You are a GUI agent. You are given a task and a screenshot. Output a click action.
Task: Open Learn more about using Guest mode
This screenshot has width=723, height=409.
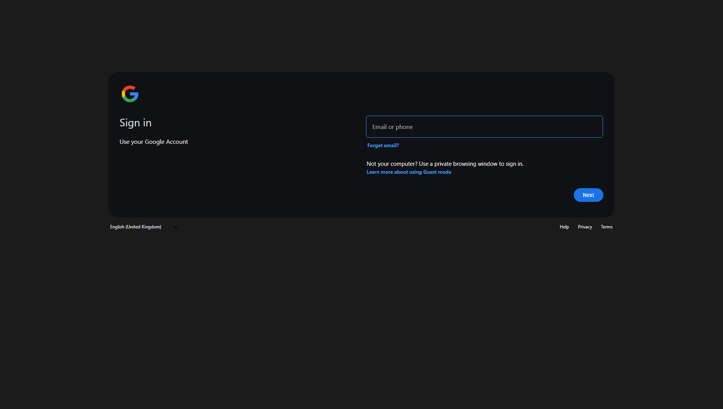tap(409, 172)
